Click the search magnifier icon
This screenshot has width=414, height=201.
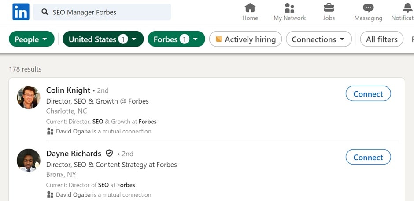[x=45, y=12]
